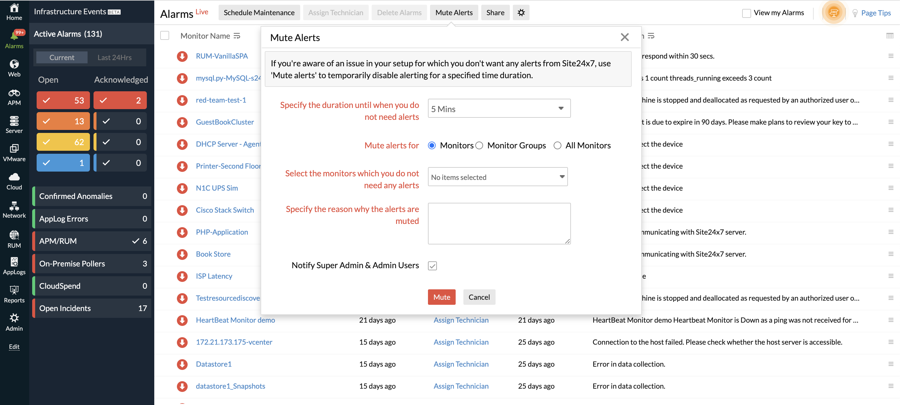
Task: Select the Monitor Groups radio button
Action: click(479, 145)
